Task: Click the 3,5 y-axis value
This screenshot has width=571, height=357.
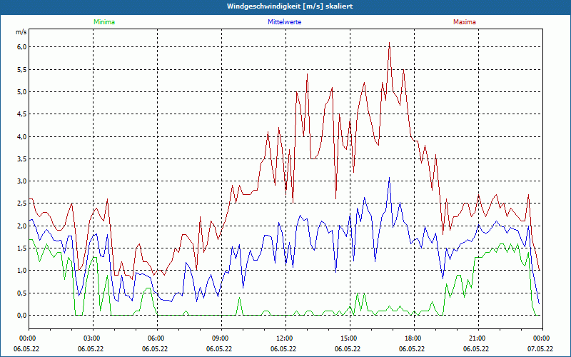Action: coord(22,159)
